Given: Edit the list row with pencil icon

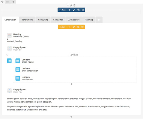Looking at the screenshot, I should tap(71, 55).
